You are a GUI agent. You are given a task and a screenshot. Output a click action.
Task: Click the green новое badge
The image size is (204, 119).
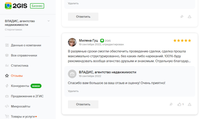pos(36,86)
